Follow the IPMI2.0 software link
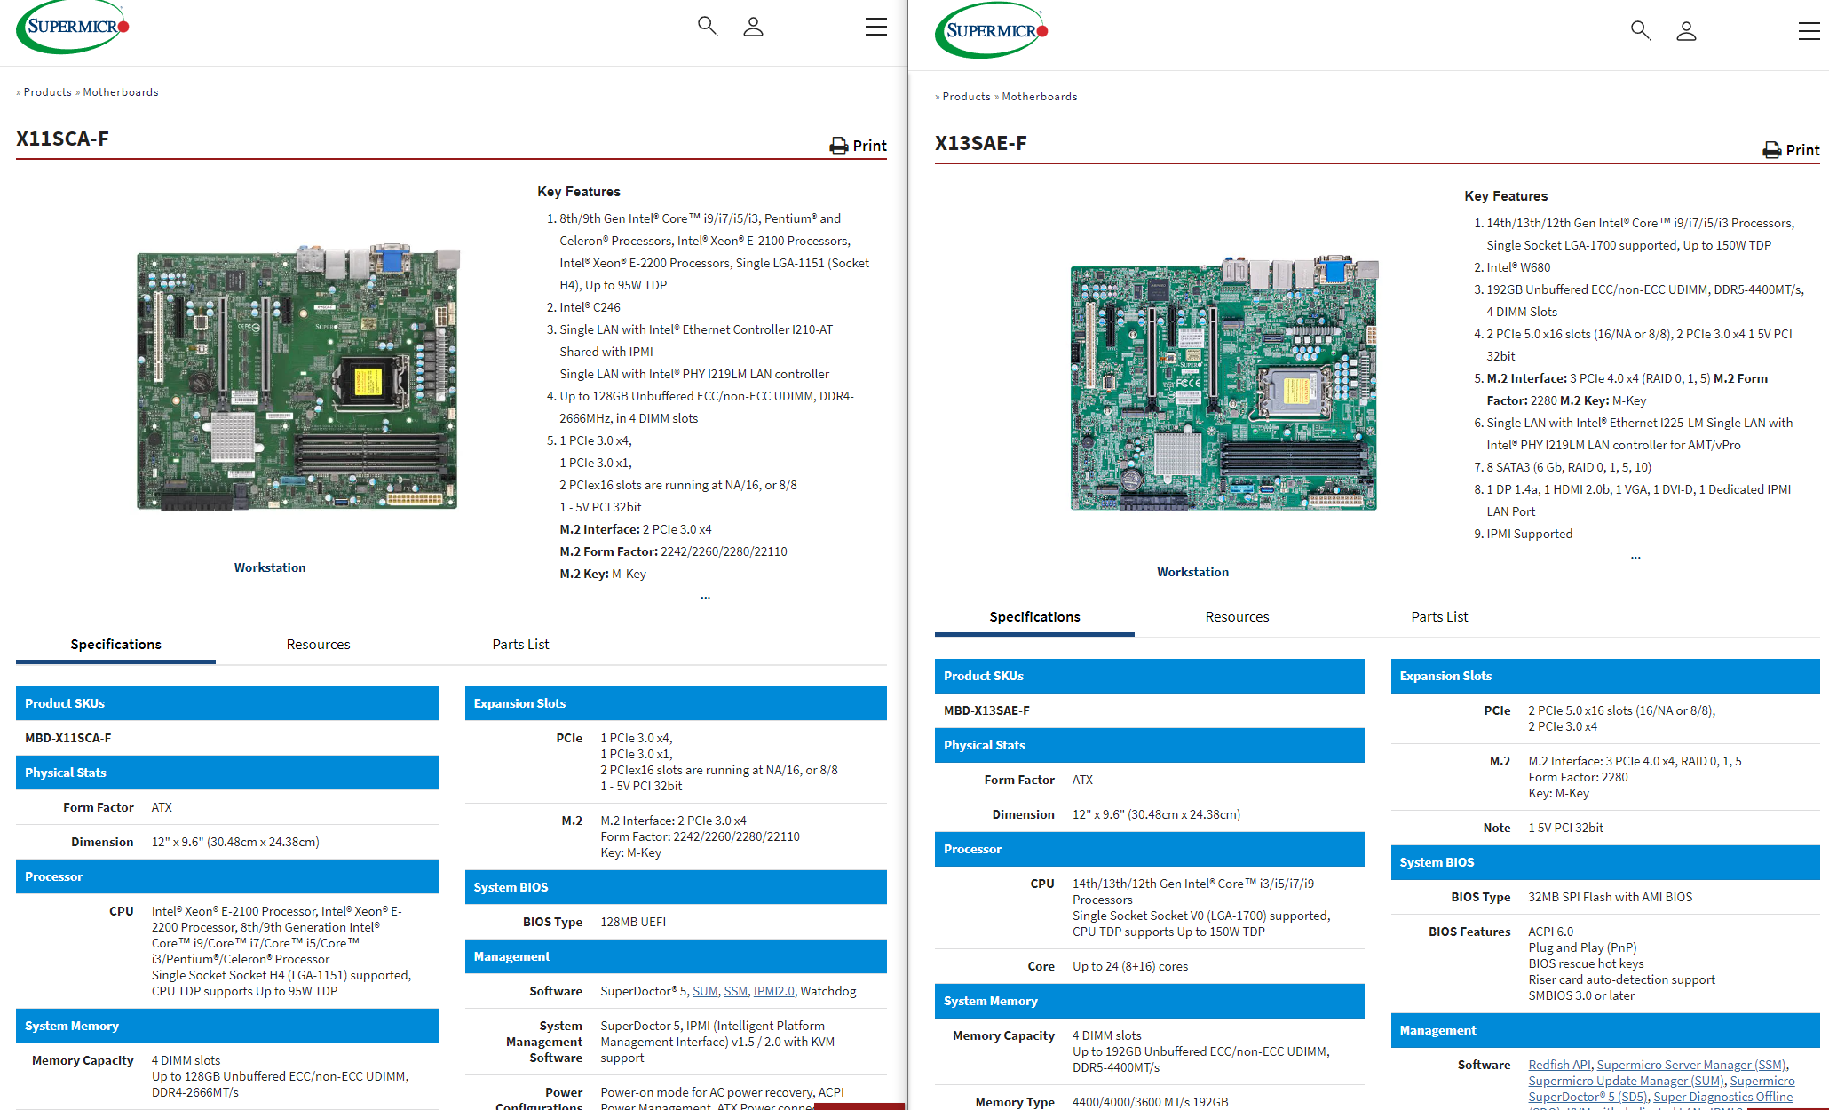The width and height of the screenshot is (1829, 1110). point(773,991)
